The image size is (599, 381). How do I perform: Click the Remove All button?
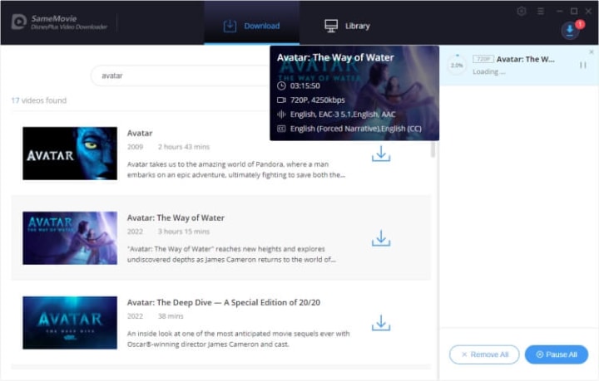[x=484, y=354]
